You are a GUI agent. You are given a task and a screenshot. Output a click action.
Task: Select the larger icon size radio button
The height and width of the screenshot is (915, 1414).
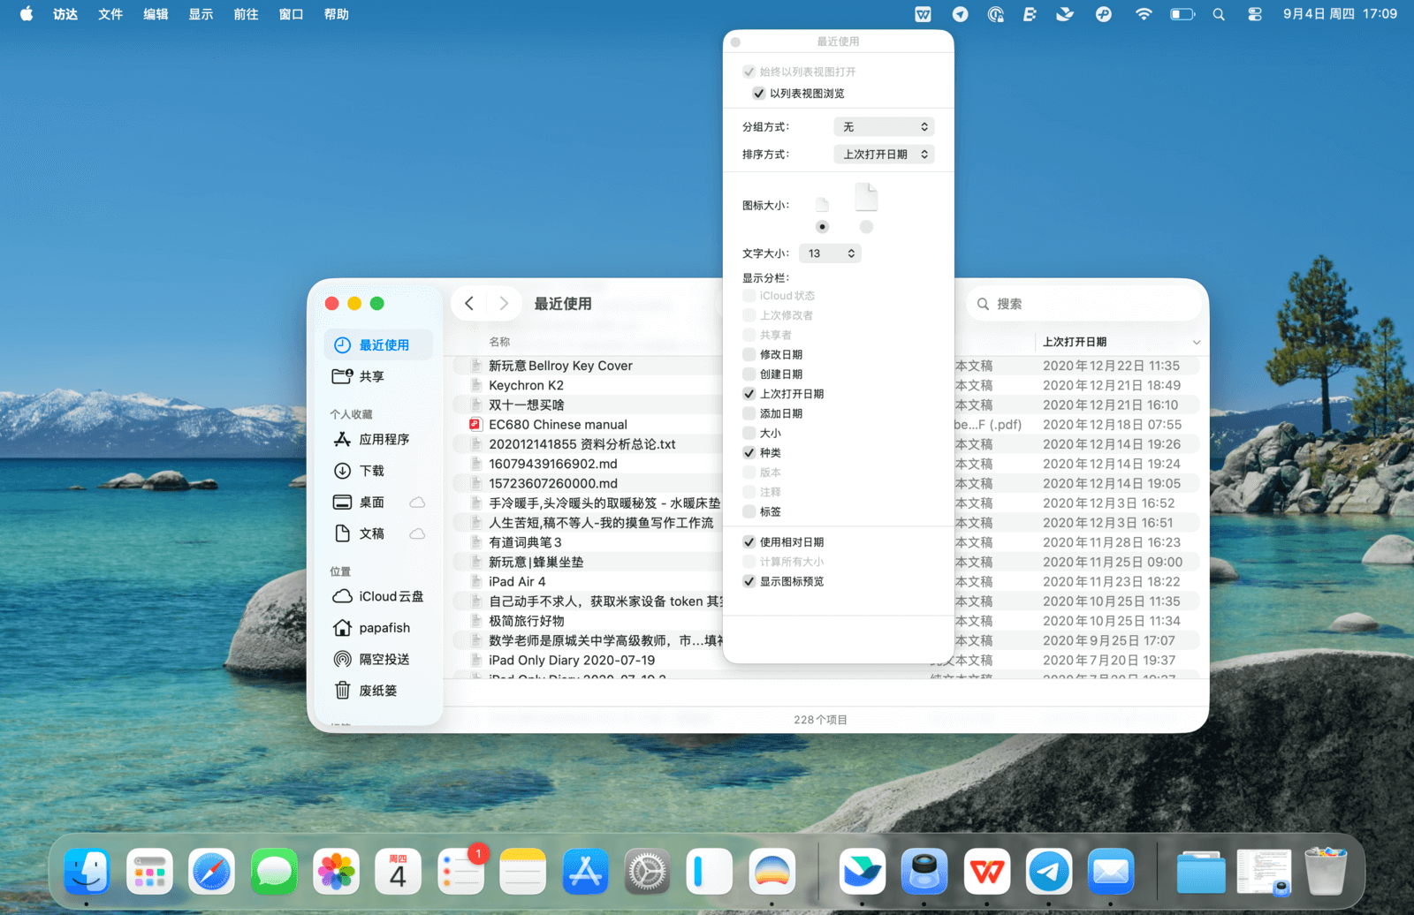click(x=866, y=227)
